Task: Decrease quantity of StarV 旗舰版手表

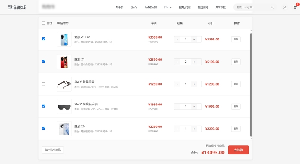Action: point(177,106)
